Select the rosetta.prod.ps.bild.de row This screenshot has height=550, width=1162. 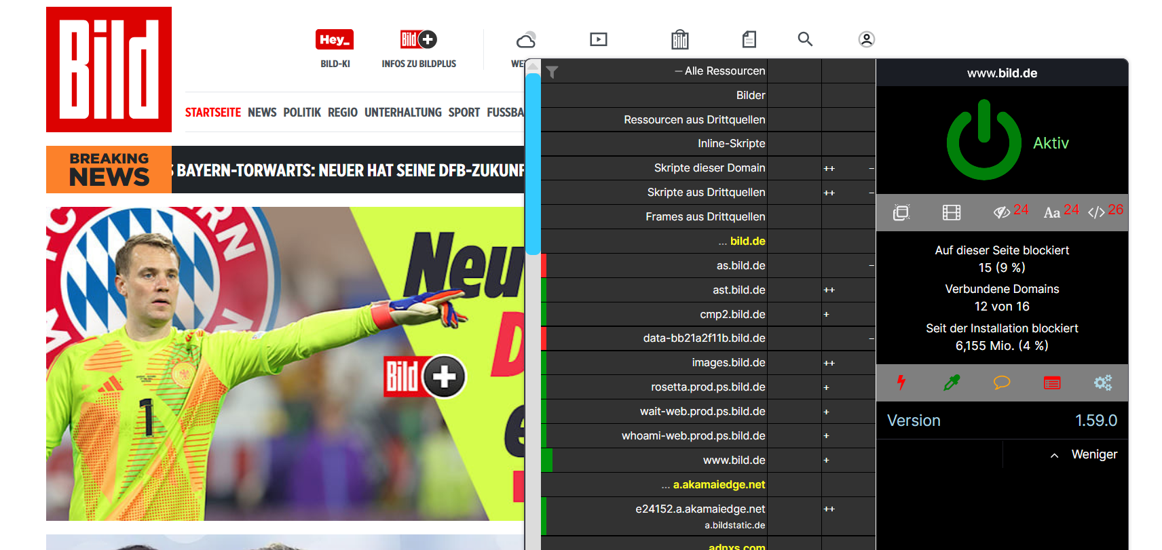click(708, 387)
